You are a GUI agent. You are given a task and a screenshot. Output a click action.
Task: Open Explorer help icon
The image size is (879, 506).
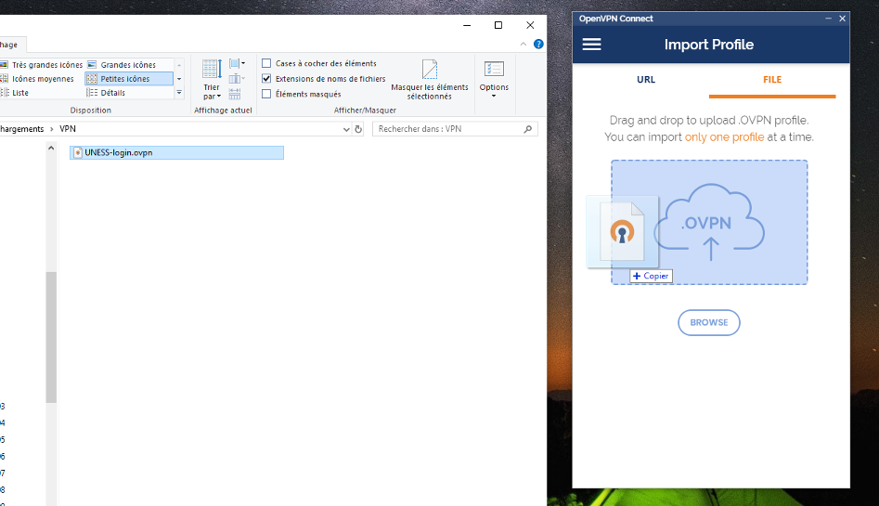[x=538, y=44]
